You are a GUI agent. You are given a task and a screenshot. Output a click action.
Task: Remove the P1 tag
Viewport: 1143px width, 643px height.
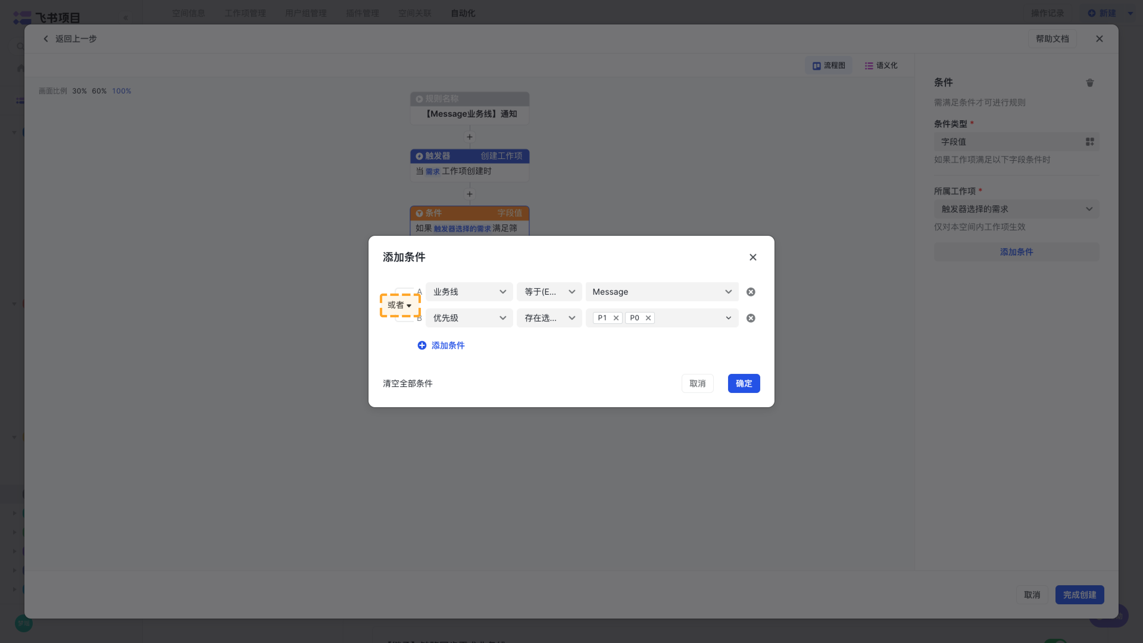click(x=616, y=318)
